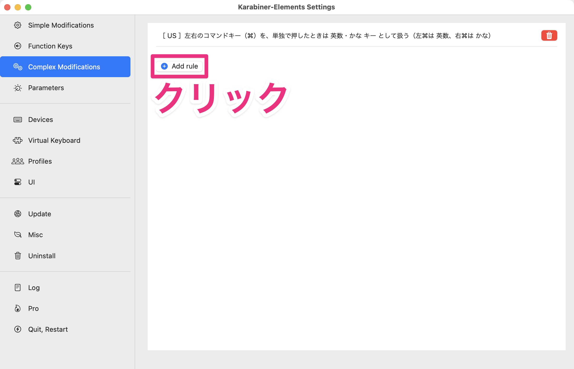Select the Function Keys speaker icon

click(17, 46)
